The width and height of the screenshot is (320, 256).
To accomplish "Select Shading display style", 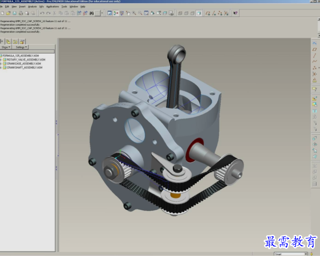I will (199, 13).
